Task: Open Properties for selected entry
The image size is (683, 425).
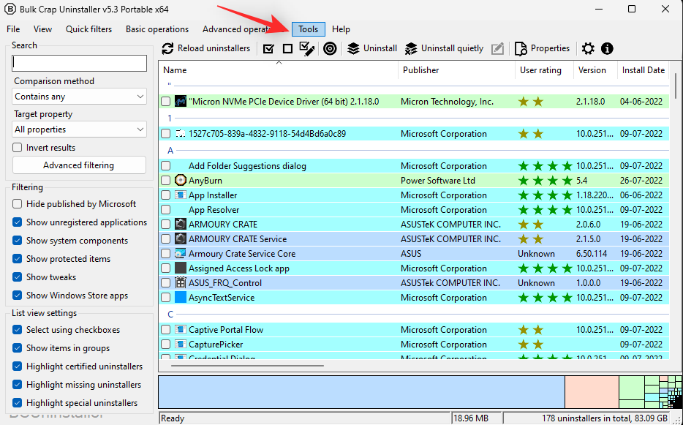Action: (542, 48)
